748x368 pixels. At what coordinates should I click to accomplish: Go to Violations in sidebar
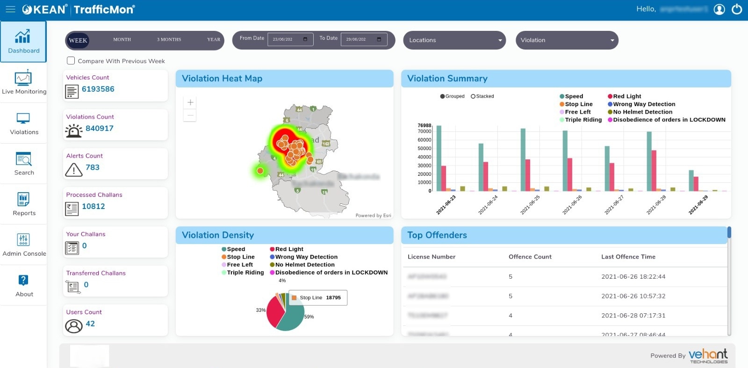[23, 123]
